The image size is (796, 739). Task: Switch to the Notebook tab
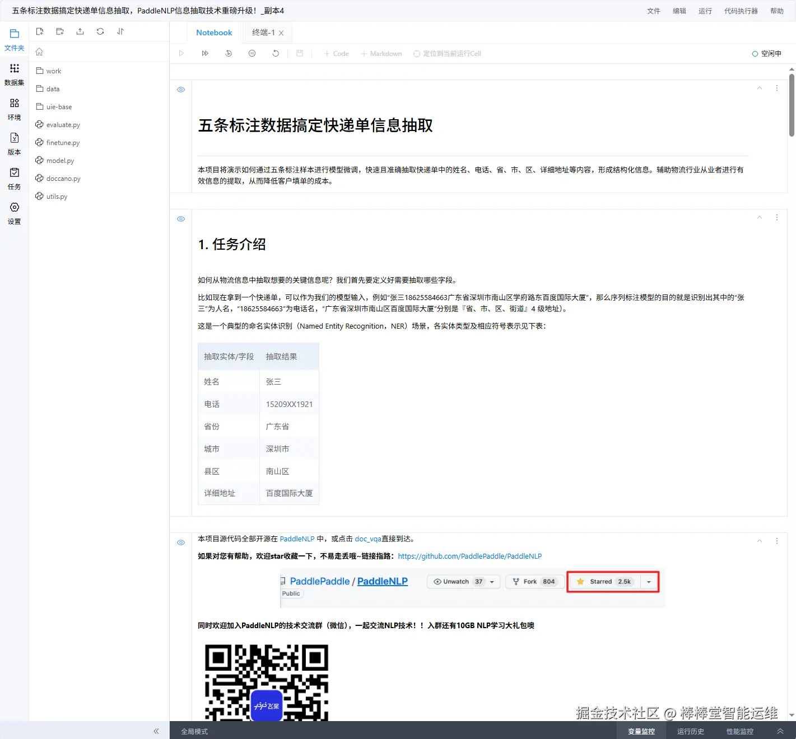(x=214, y=32)
